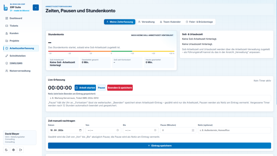Click the Bis time field
The image size is (277, 156).
click(141, 130)
